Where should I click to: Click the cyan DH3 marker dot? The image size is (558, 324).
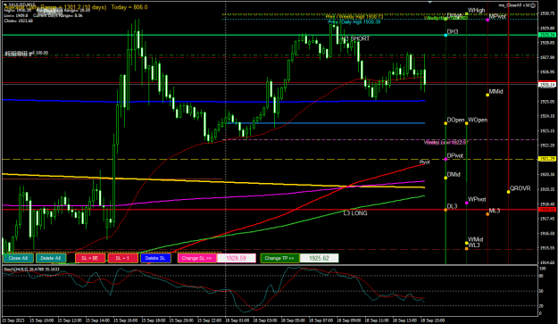click(x=446, y=35)
